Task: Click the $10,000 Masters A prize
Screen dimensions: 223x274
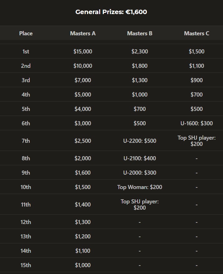Action: pyautogui.click(x=83, y=66)
